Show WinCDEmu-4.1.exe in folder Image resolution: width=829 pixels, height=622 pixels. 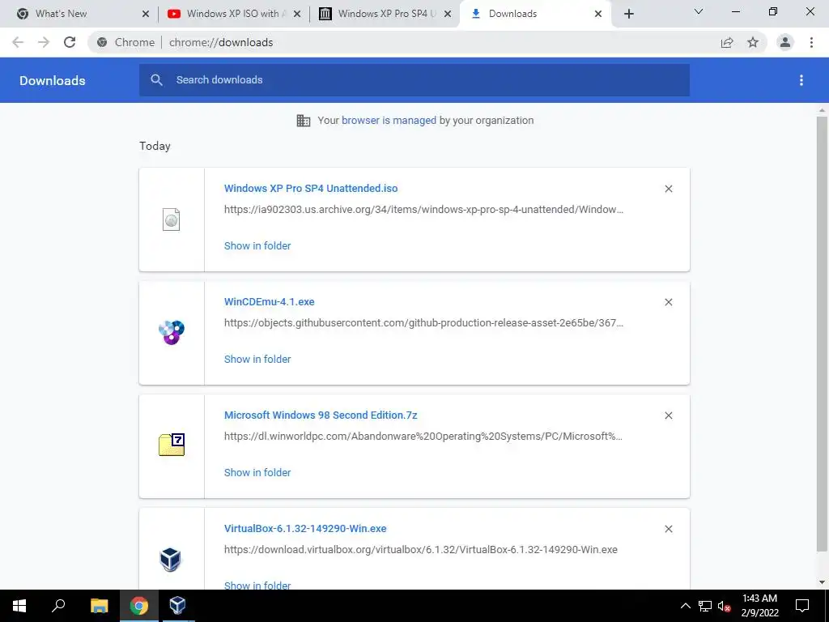pos(257,359)
